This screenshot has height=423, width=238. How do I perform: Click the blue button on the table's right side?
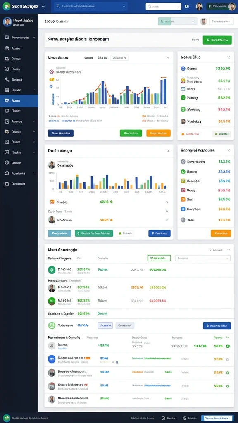(217, 326)
